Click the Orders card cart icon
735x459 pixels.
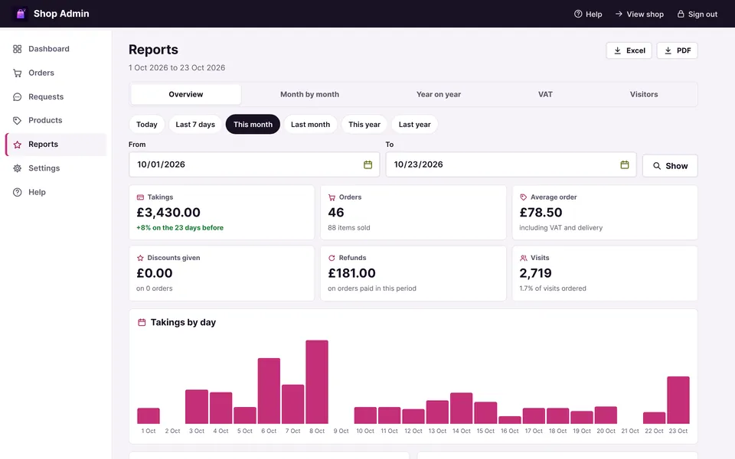332,197
